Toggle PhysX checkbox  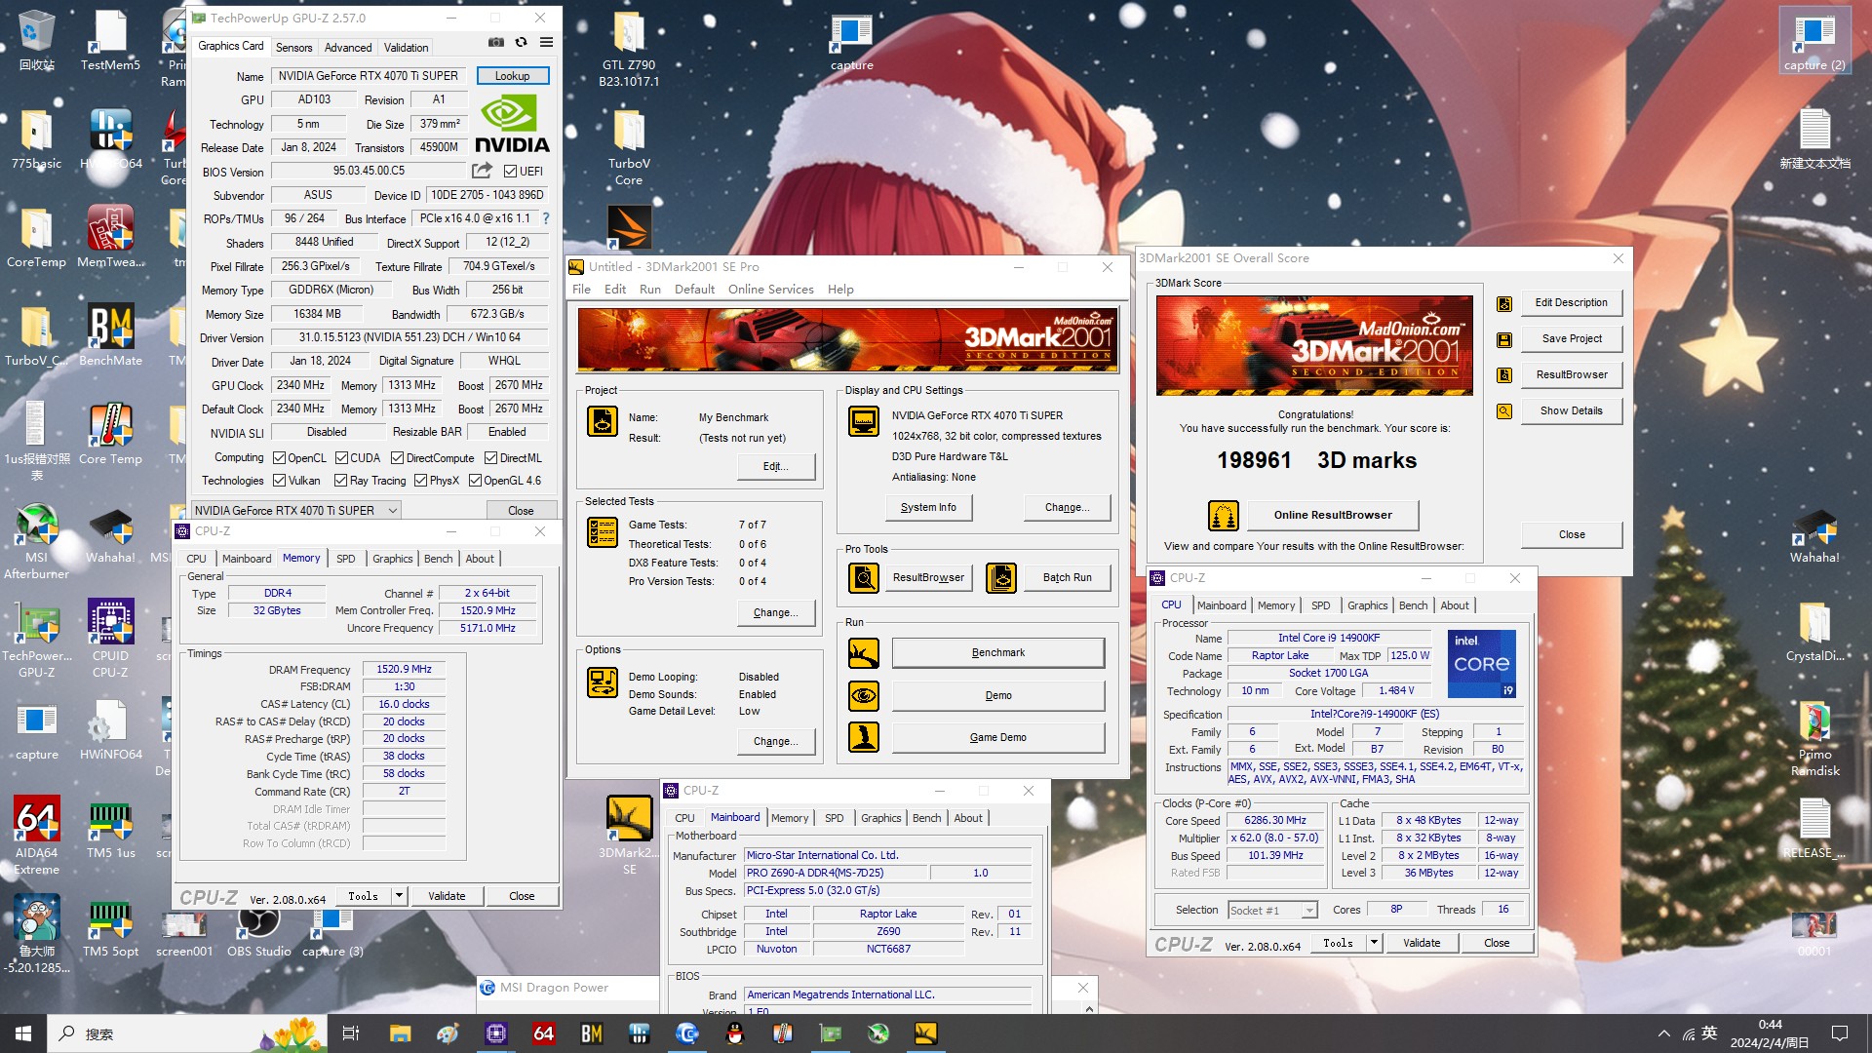coord(420,480)
